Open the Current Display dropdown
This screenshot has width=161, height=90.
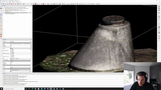point(20,60)
